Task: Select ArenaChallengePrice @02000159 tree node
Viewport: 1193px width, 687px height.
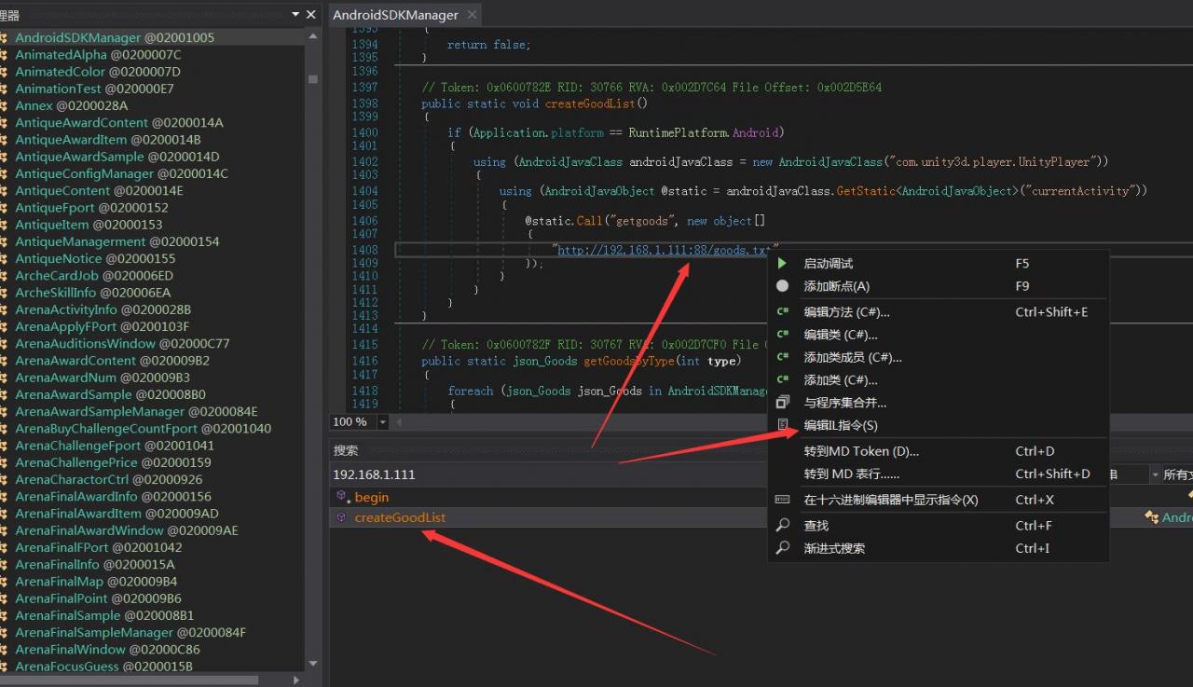Action: (113, 462)
